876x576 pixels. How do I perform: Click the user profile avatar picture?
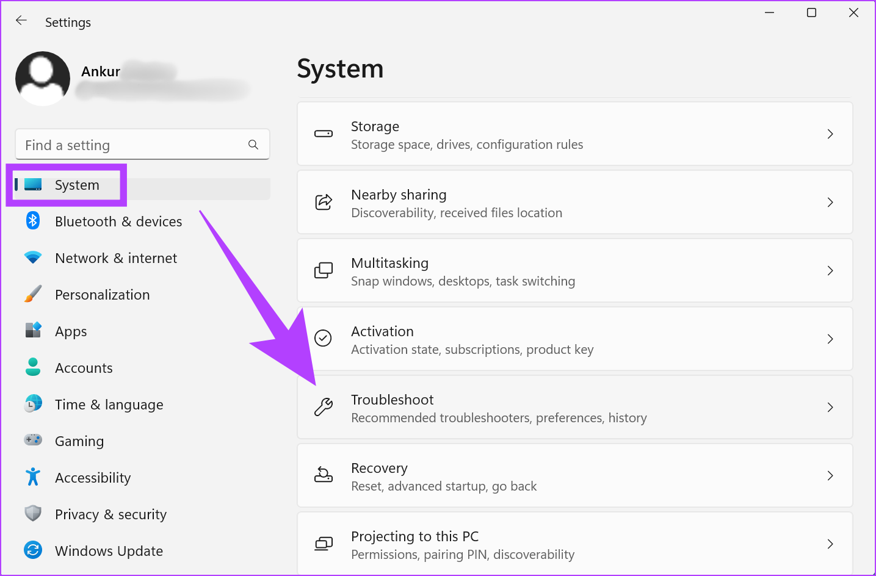[43, 79]
